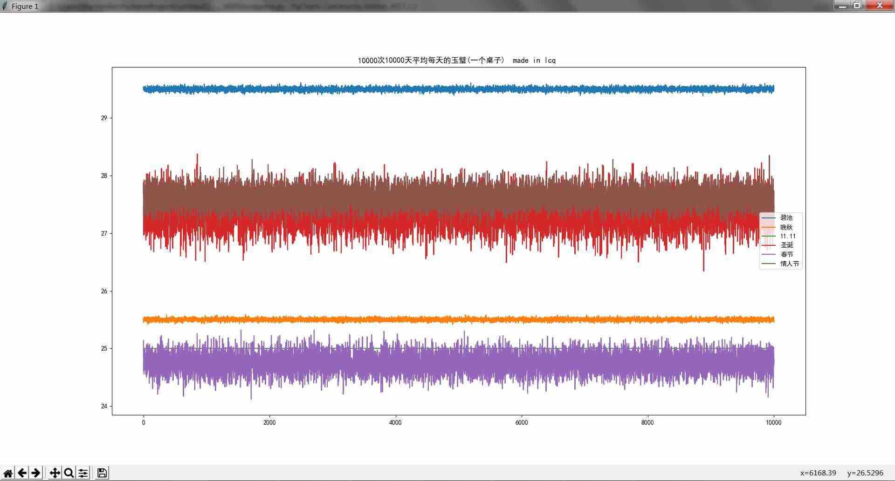Viewport: 895px width, 481px height.
Task: Click y-axis tick label 25
Action: click(104, 349)
